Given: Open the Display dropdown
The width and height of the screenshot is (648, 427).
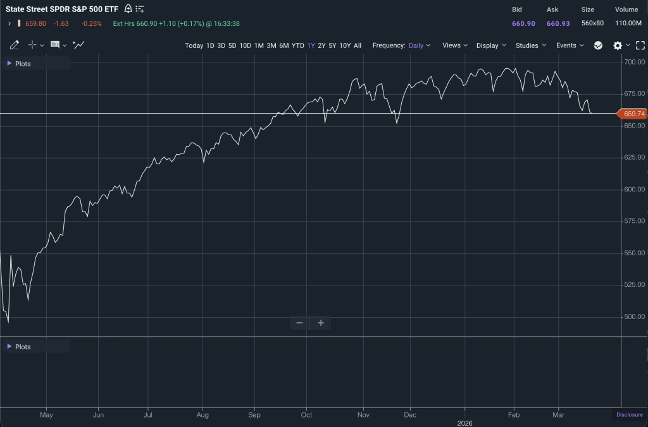Looking at the screenshot, I should point(491,45).
